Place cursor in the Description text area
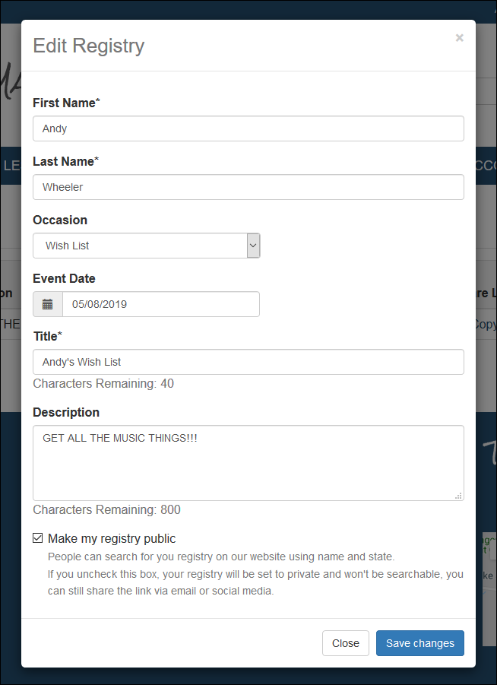This screenshot has width=497, height=685. click(x=248, y=463)
